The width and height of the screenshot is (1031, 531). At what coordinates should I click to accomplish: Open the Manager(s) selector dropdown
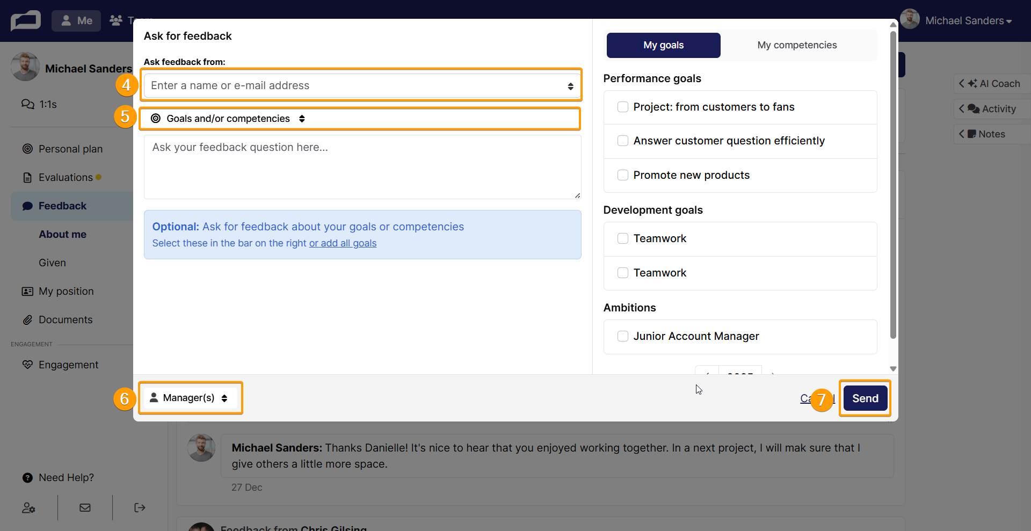pos(190,398)
